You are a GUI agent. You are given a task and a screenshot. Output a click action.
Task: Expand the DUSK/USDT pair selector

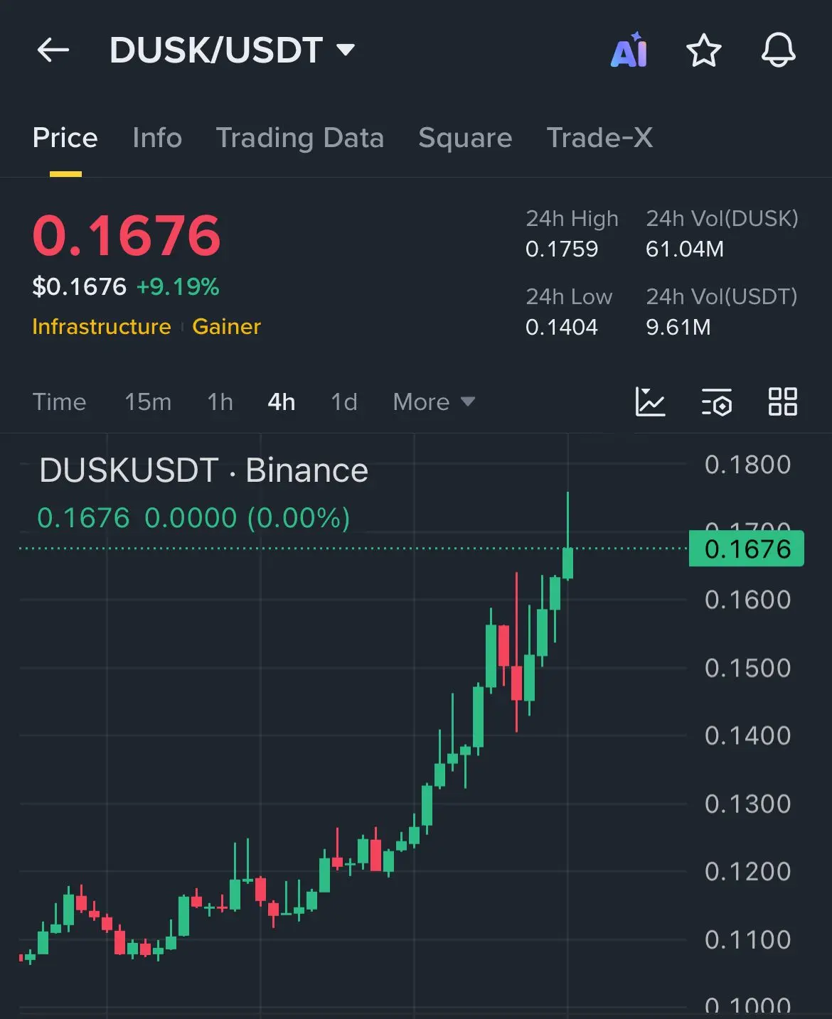[232, 50]
